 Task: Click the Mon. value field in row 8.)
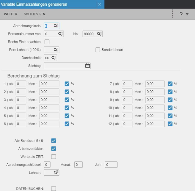point(155,92)
